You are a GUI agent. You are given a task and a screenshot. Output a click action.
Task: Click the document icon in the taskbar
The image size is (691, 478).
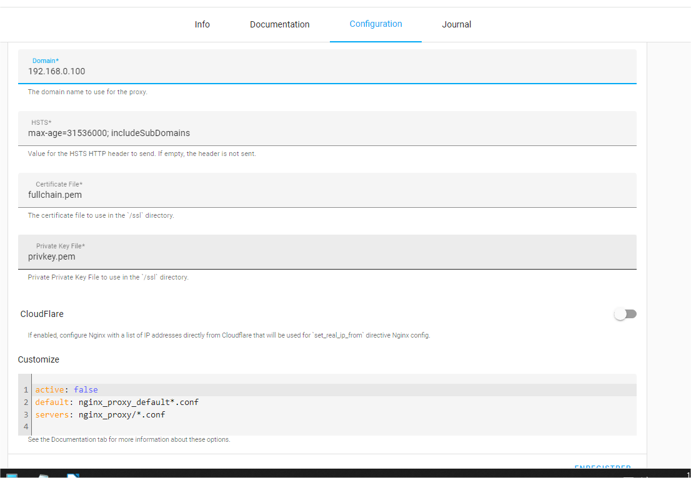(73, 476)
